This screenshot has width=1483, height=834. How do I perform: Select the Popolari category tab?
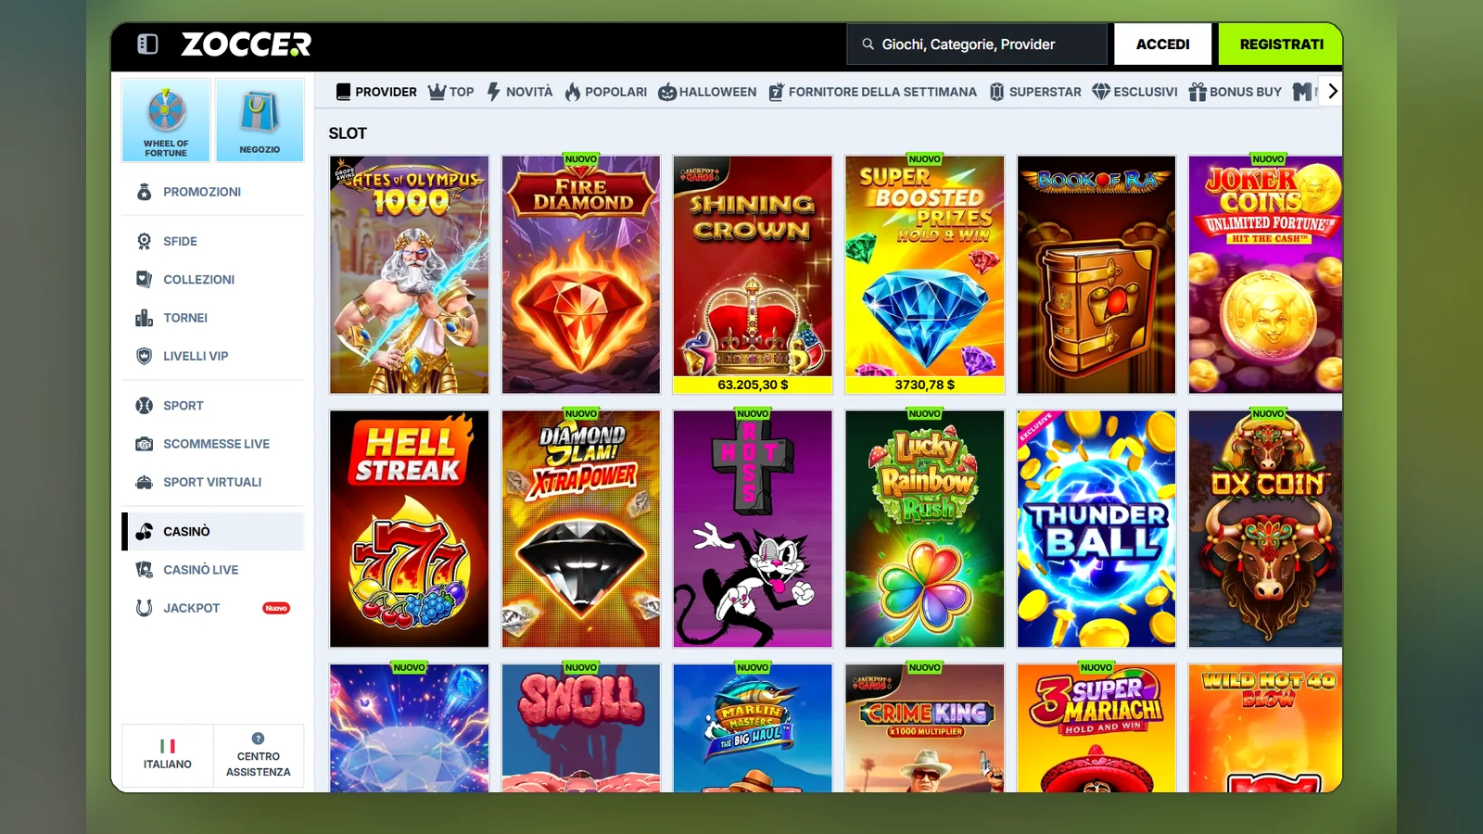coord(605,92)
